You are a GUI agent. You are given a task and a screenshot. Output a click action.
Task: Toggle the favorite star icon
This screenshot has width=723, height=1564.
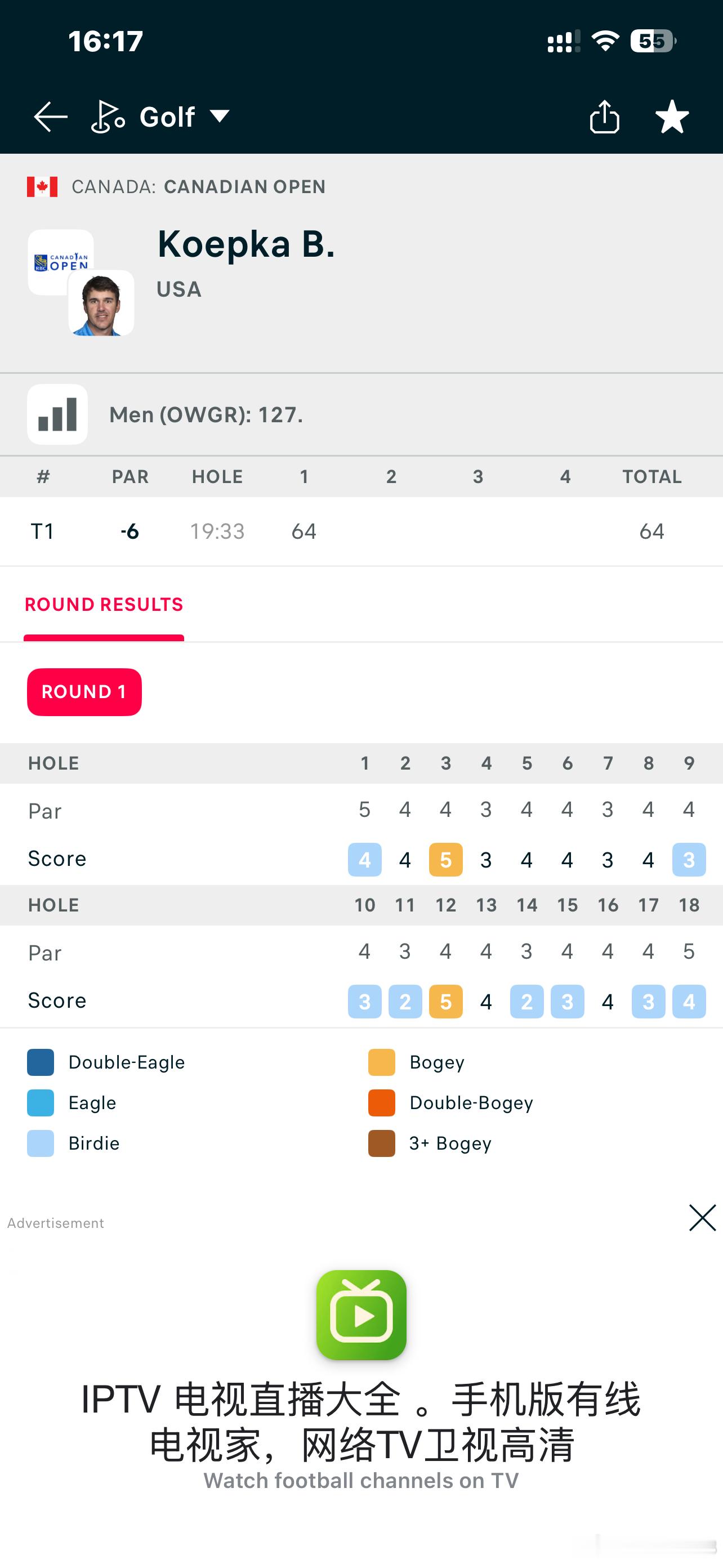[672, 117]
